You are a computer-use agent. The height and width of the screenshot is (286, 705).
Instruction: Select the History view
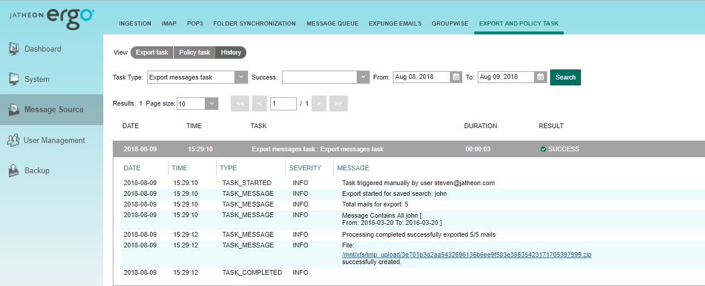(x=231, y=53)
